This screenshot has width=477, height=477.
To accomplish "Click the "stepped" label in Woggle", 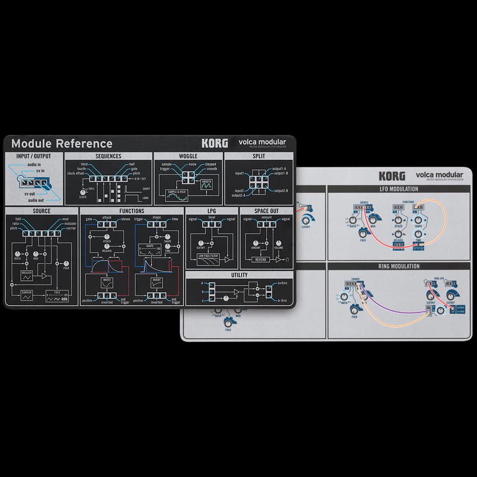I will point(210,164).
